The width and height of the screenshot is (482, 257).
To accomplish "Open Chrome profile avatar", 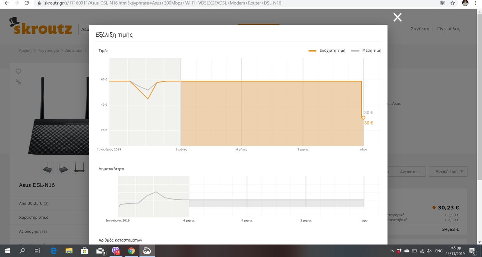I will click(465, 3).
